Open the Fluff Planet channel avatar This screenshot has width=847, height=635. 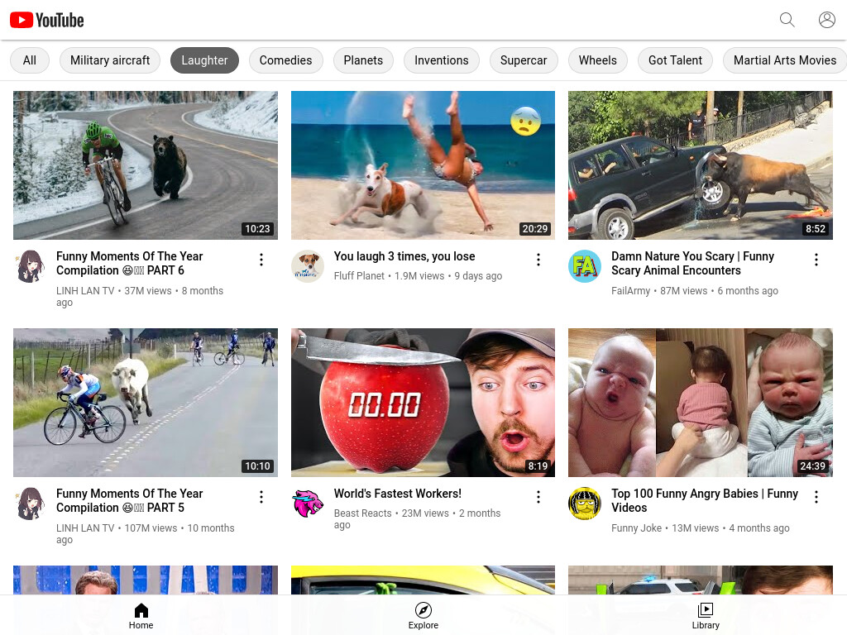(x=308, y=266)
